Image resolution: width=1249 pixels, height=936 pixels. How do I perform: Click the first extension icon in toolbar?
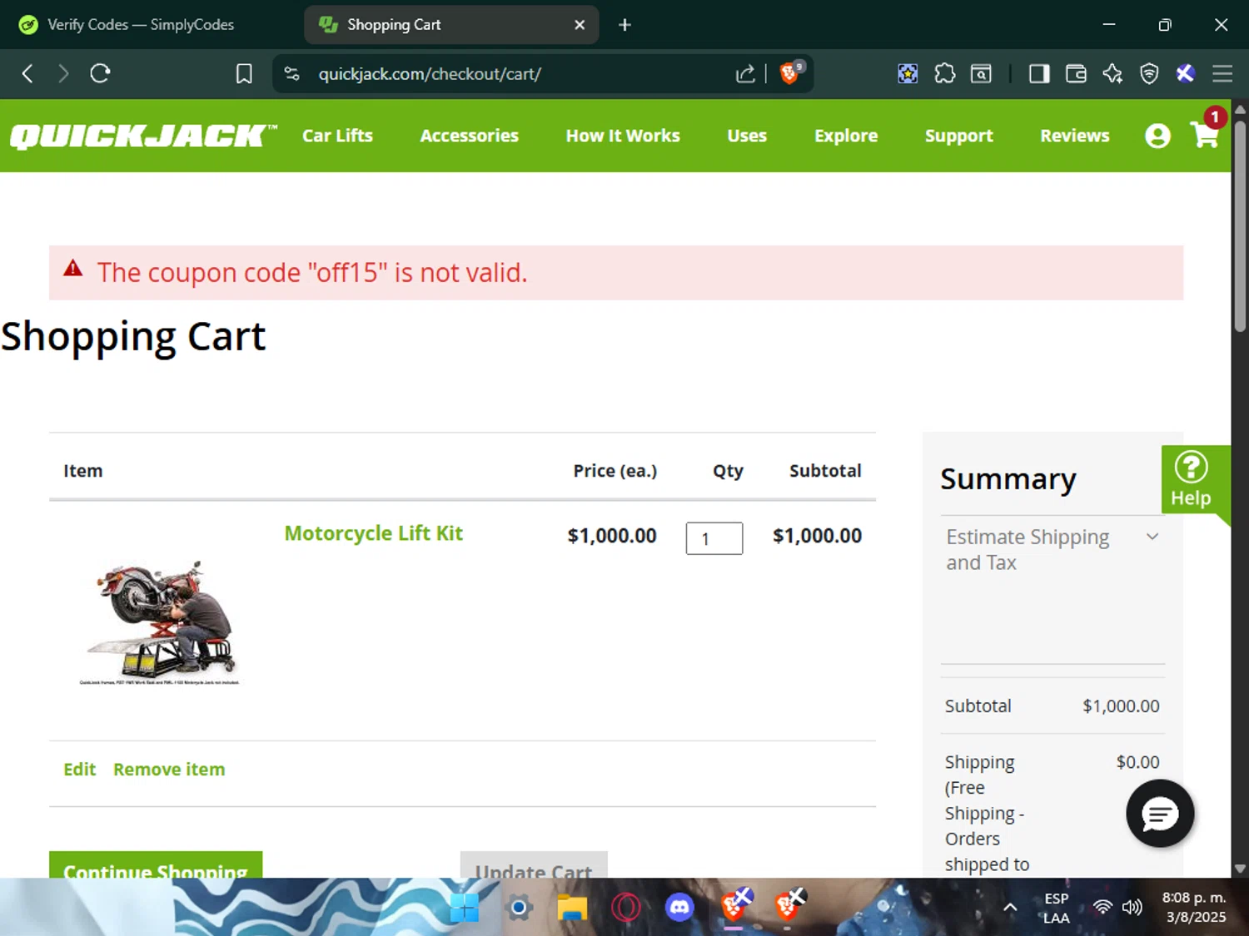point(908,74)
